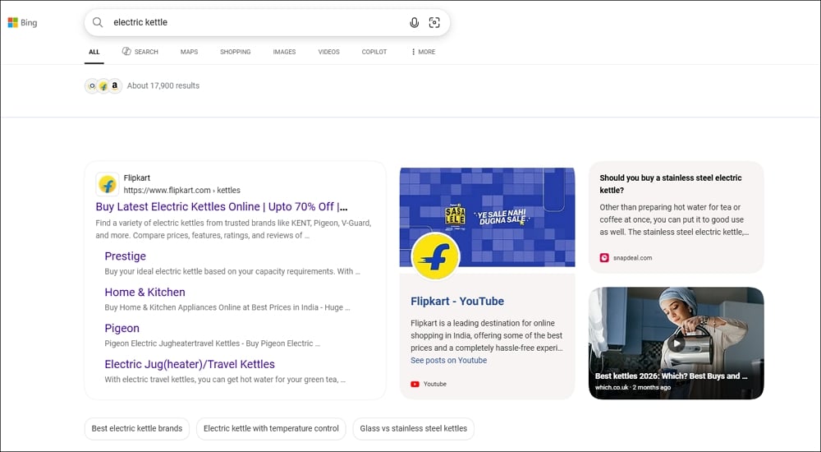Open the three-dot MORE menu

(x=423, y=52)
